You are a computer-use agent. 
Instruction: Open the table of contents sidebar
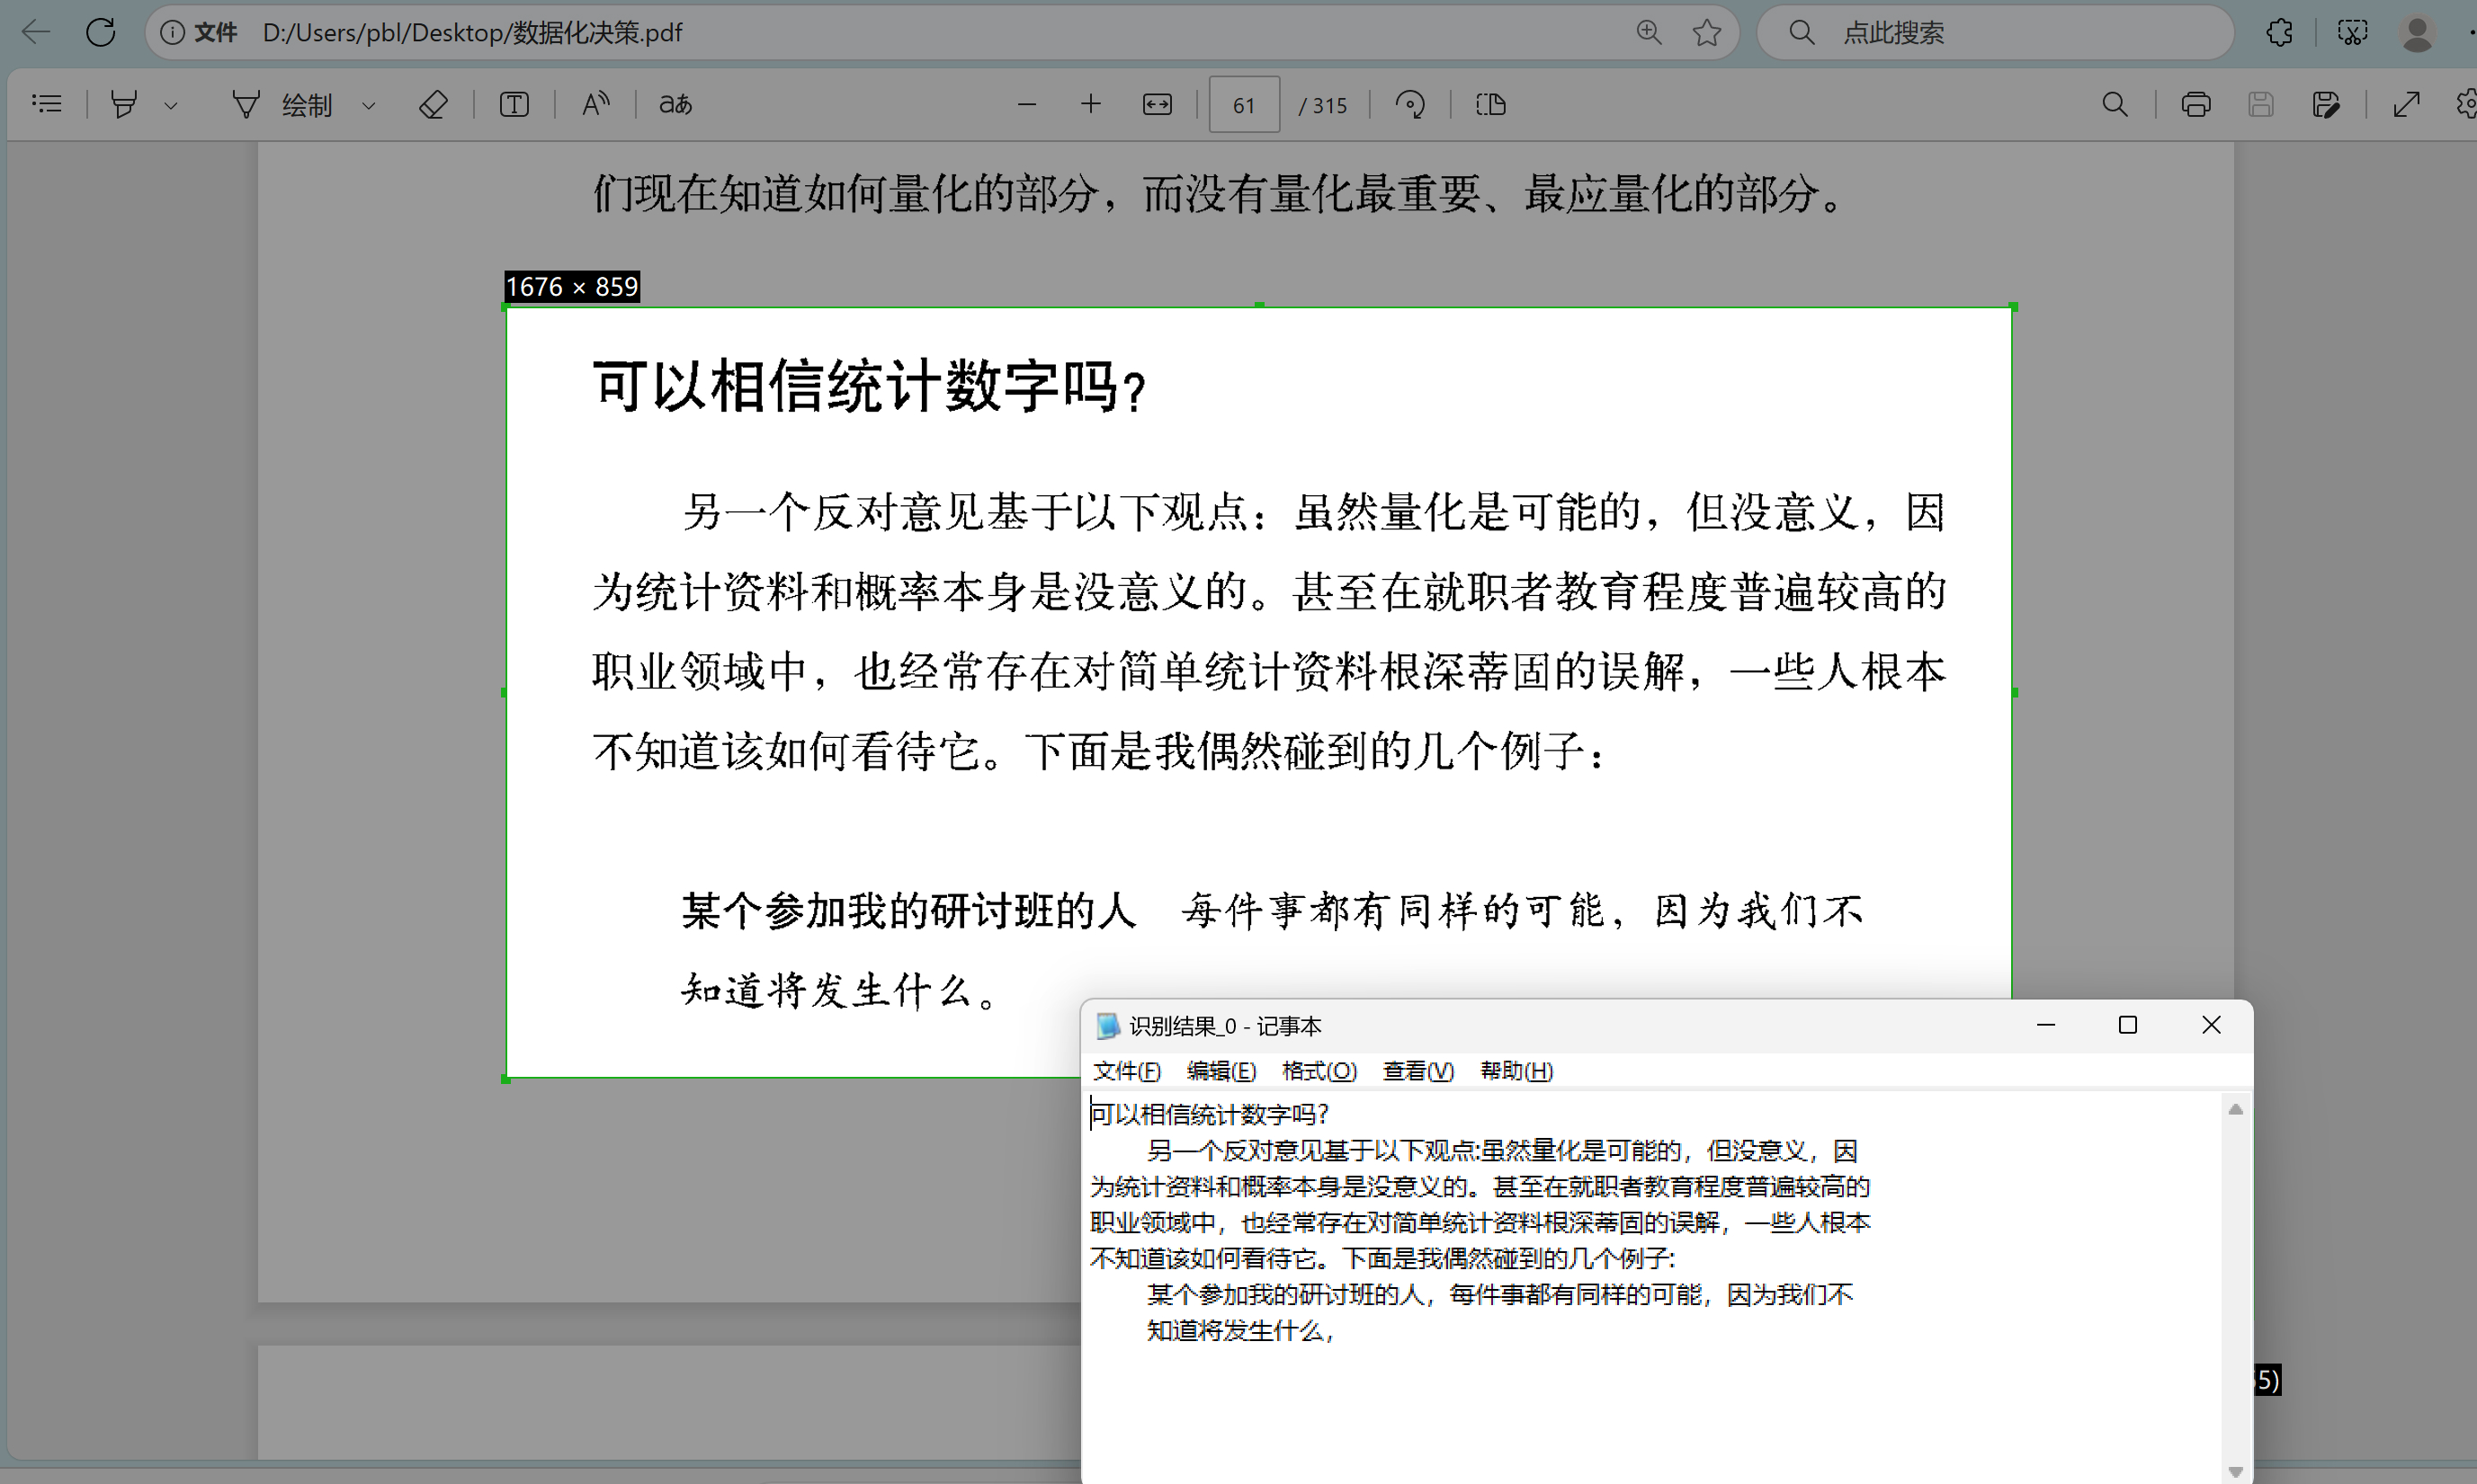coord(47,104)
